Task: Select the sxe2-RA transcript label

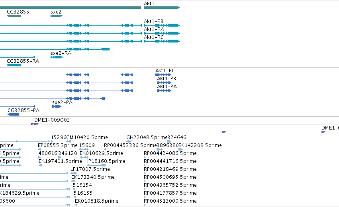Action: [x=61, y=53]
